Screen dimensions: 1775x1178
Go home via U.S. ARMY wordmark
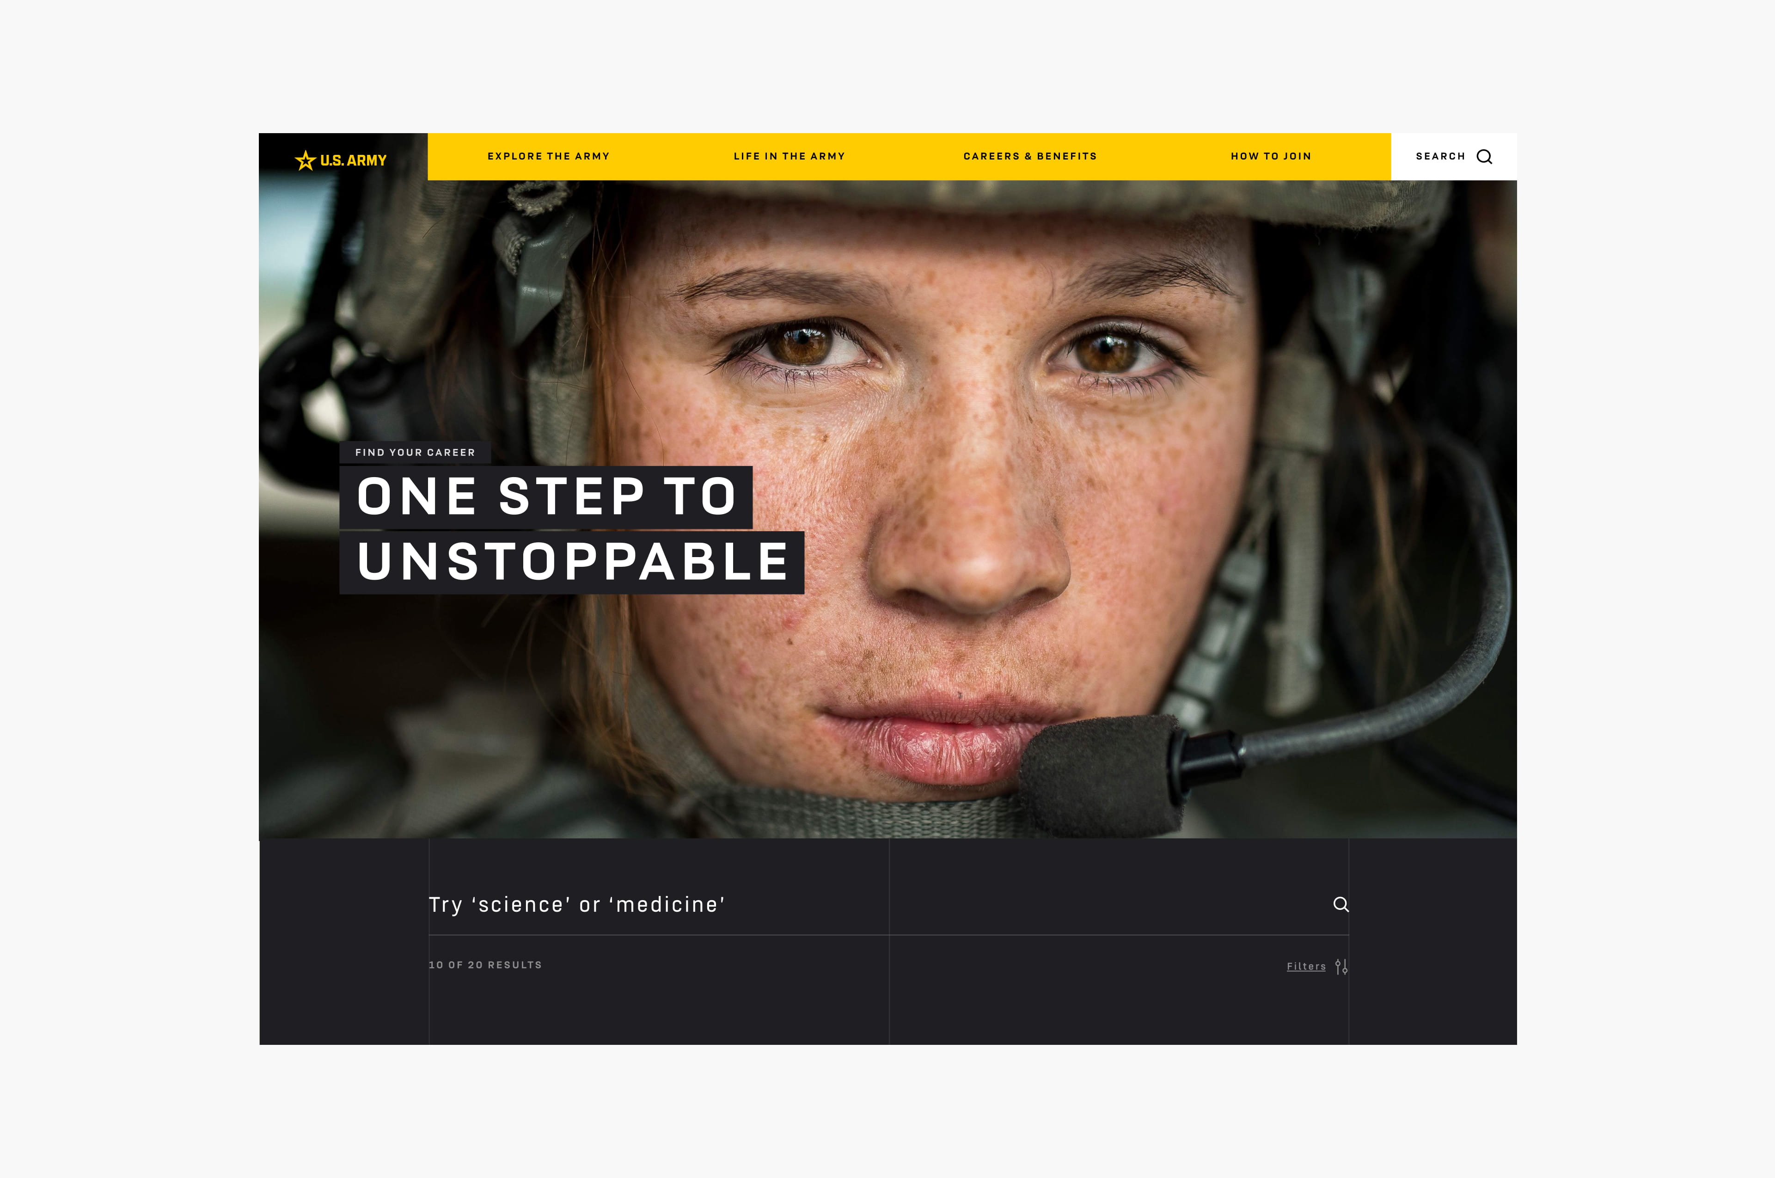pyautogui.click(x=353, y=161)
